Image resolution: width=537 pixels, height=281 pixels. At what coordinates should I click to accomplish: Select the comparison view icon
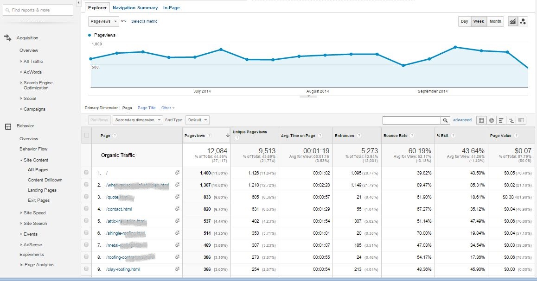pos(511,120)
